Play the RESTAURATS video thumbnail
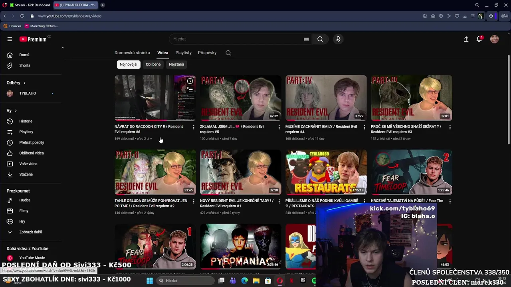This screenshot has width=511, height=287. point(326,172)
